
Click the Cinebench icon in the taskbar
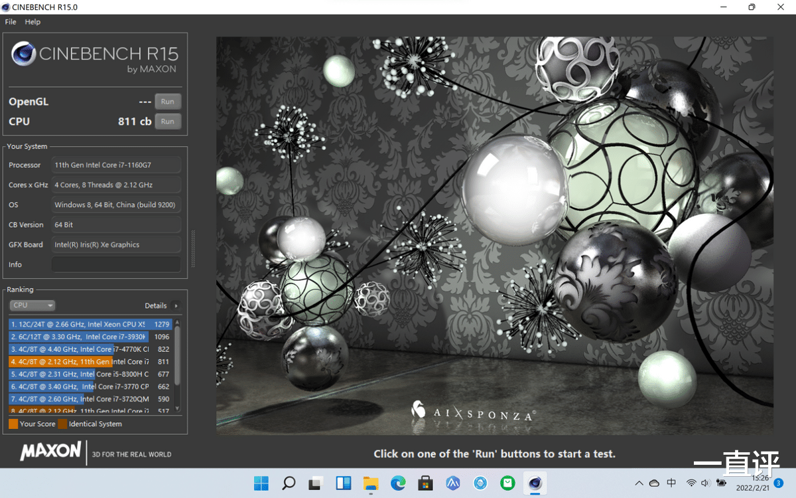(533, 483)
